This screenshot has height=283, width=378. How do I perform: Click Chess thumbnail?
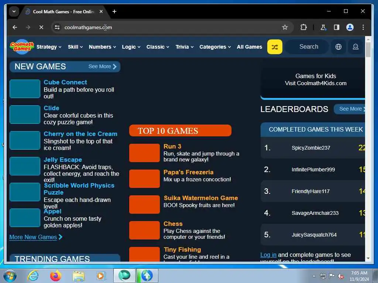click(144, 230)
